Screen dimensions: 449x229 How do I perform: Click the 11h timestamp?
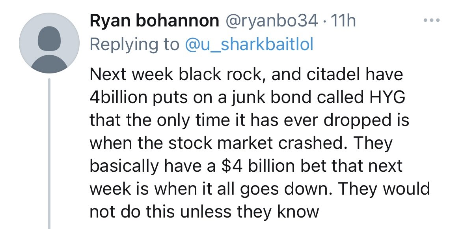(x=343, y=21)
